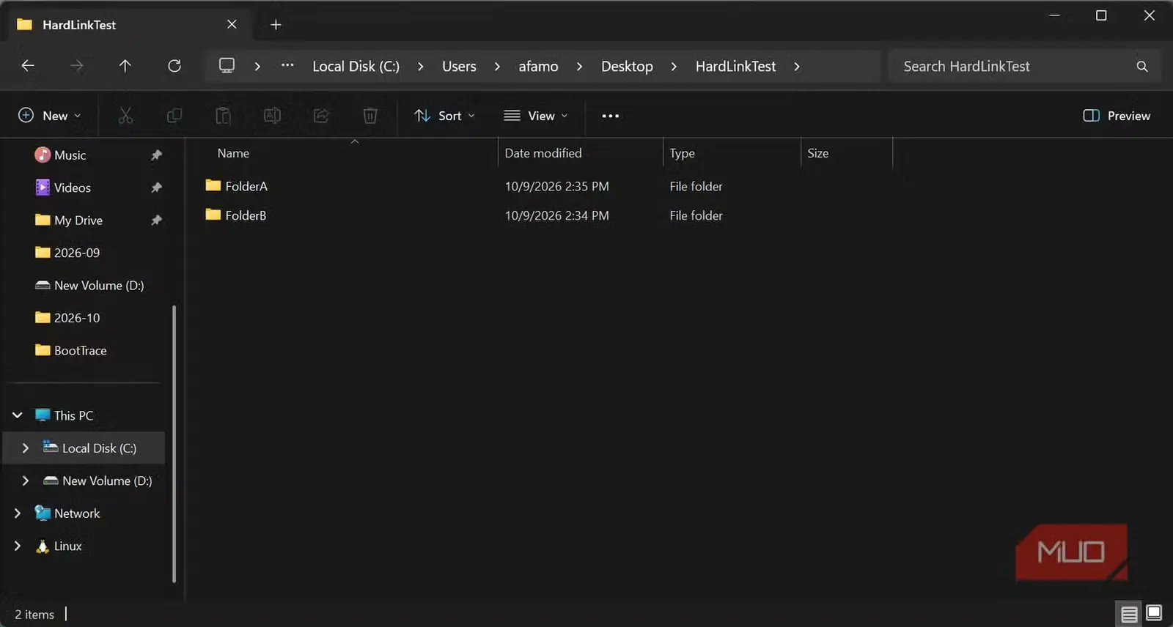The width and height of the screenshot is (1173, 627).
Task: Expand Local Disk (C:) in tree
Action: click(x=26, y=448)
